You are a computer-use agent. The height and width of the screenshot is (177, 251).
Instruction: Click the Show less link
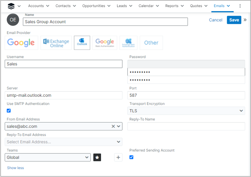[15, 168]
